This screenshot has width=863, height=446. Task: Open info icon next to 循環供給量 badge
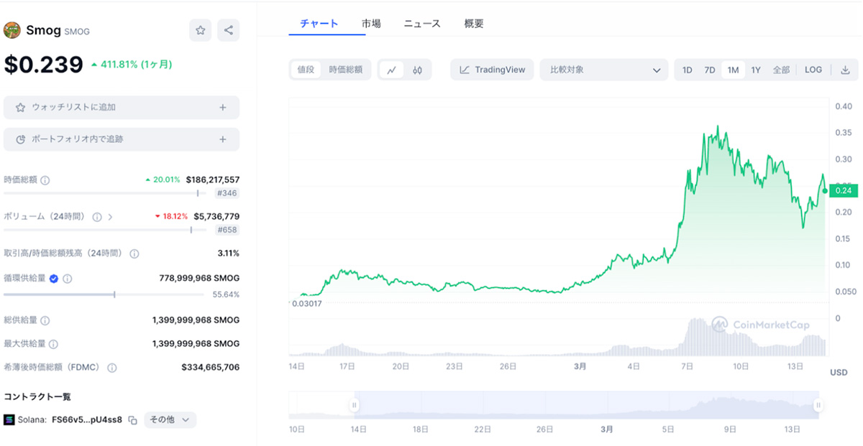68,278
